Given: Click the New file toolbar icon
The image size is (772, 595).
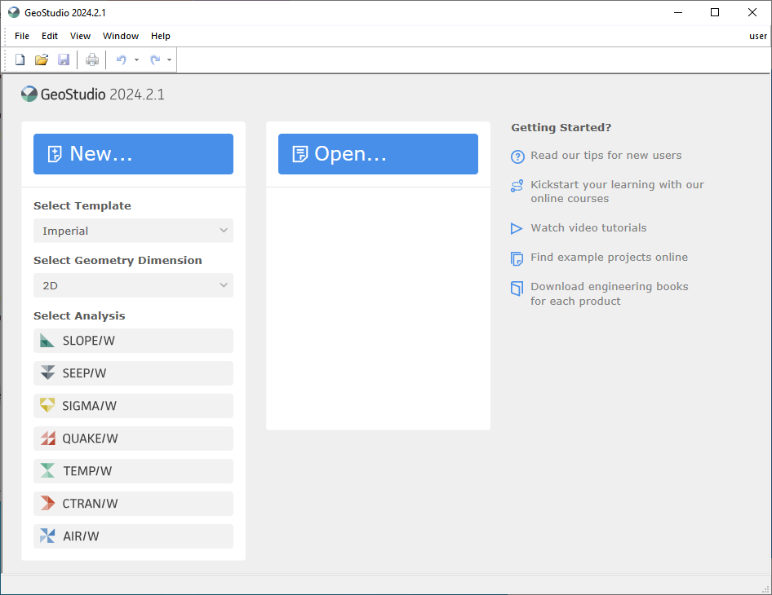Looking at the screenshot, I should point(20,60).
